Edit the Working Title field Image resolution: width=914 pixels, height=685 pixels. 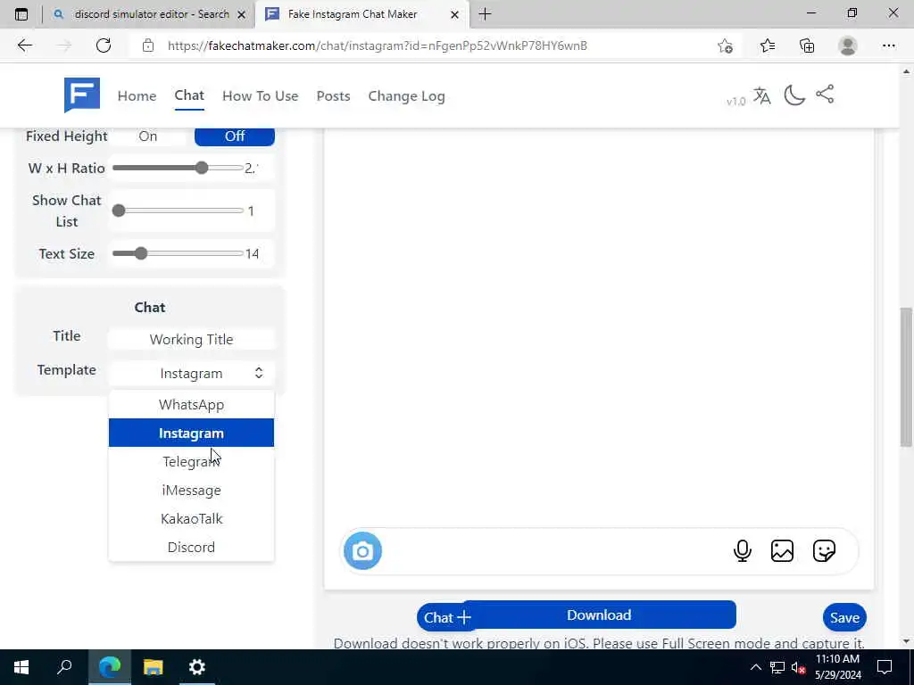pos(191,339)
